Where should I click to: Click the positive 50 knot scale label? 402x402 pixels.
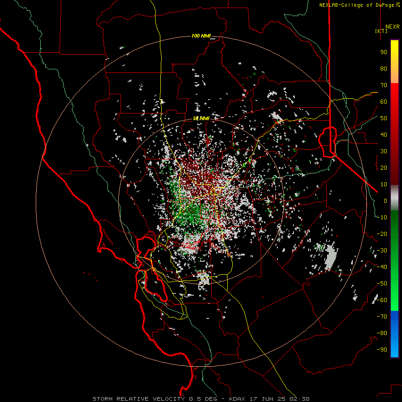(384, 118)
